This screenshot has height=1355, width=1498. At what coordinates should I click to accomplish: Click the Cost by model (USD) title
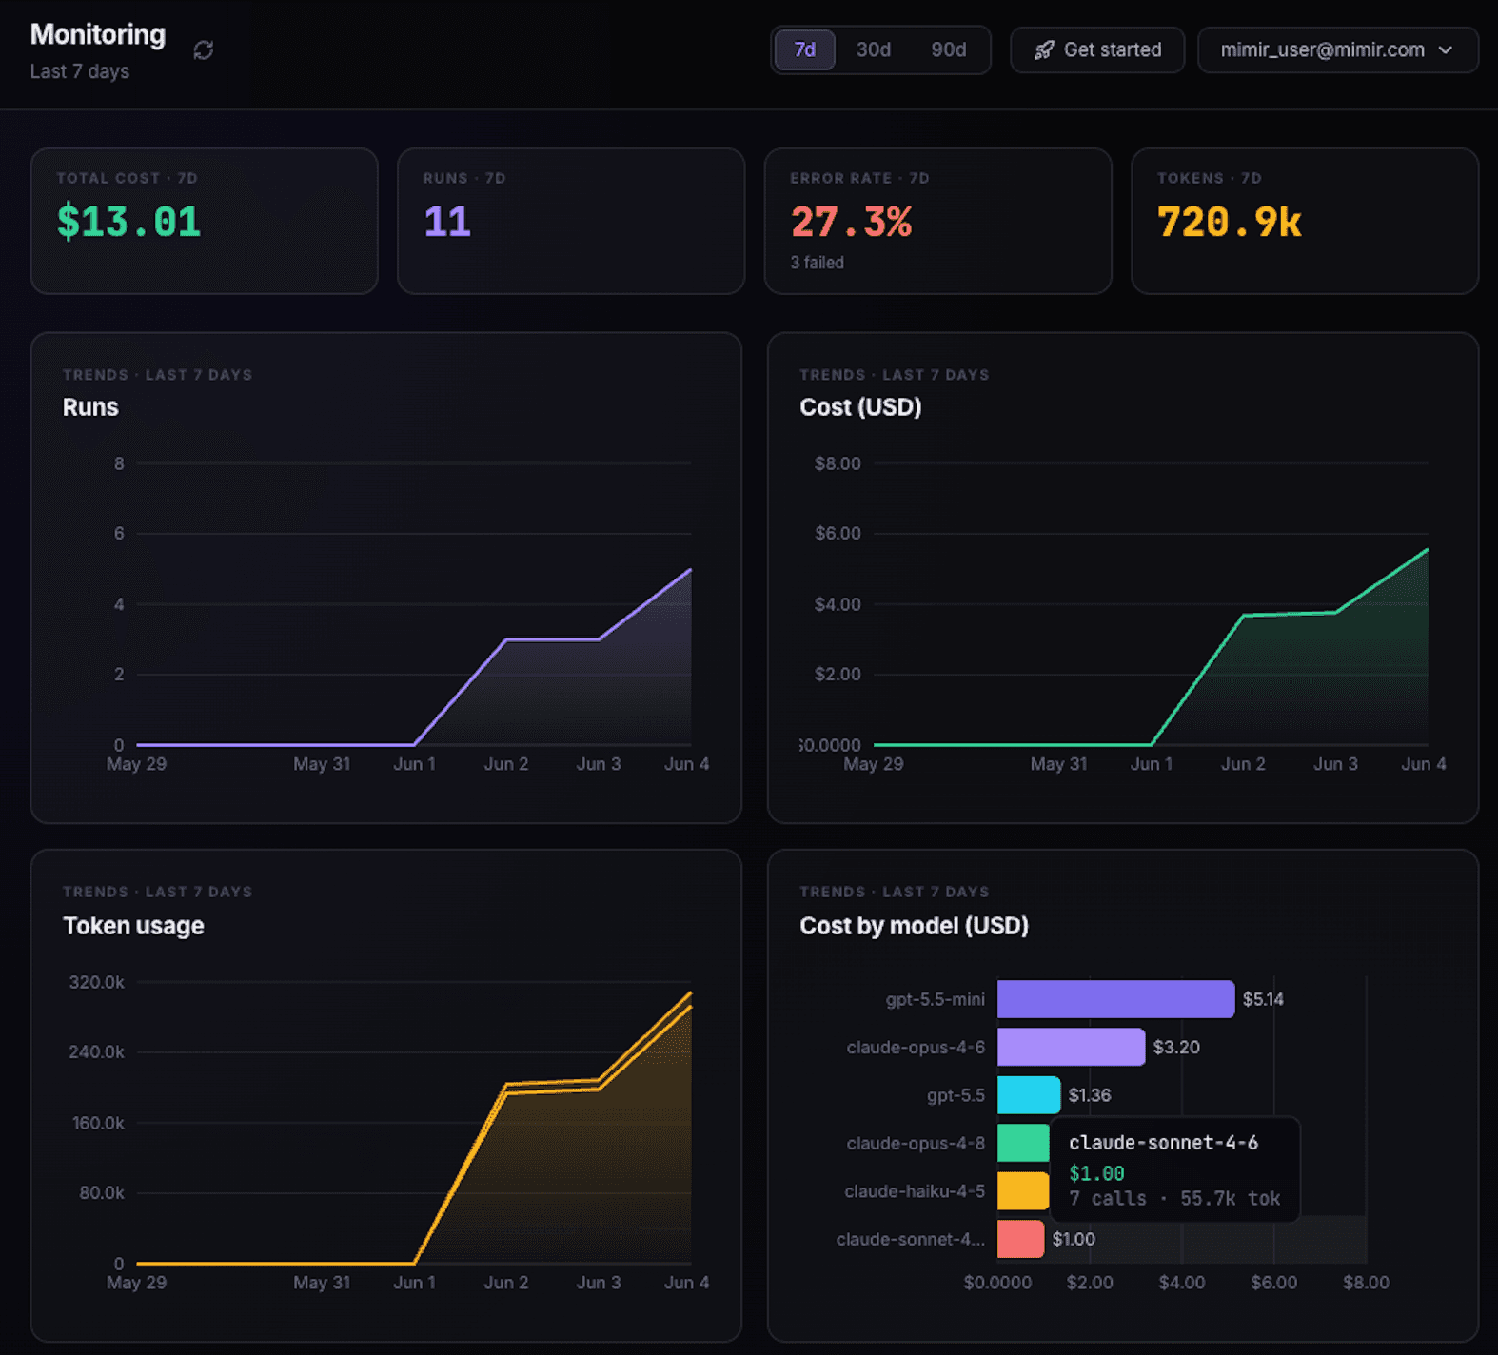[914, 926]
